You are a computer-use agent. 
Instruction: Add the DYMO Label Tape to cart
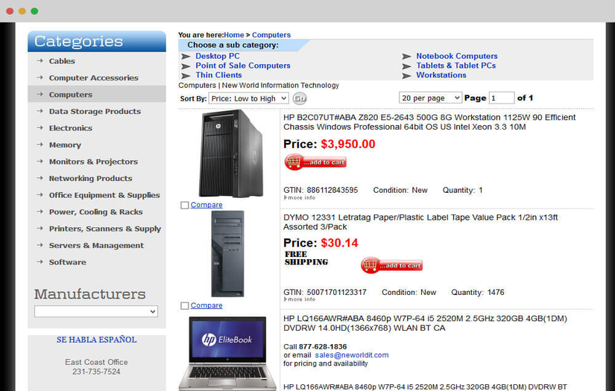(391, 265)
